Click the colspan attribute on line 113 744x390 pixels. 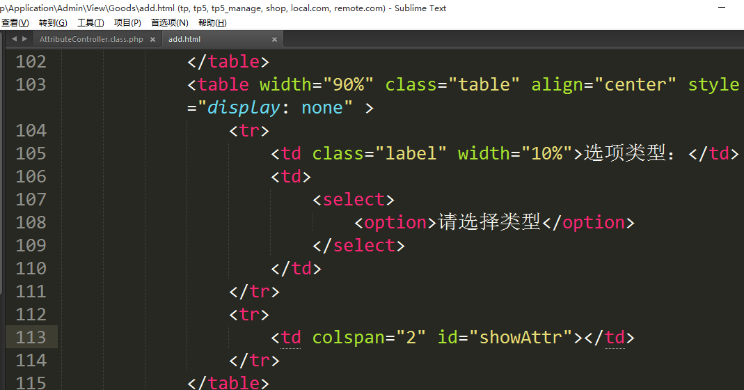pos(348,337)
